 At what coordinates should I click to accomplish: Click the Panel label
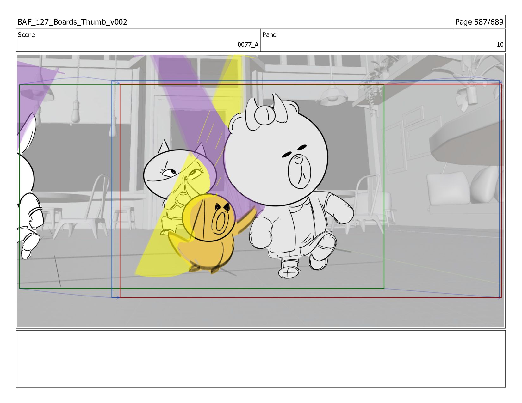270,35
